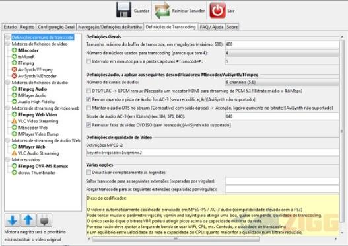
Task: Collapse Motores de streaming de áudio Web node
Action: [x=7, y=140]
